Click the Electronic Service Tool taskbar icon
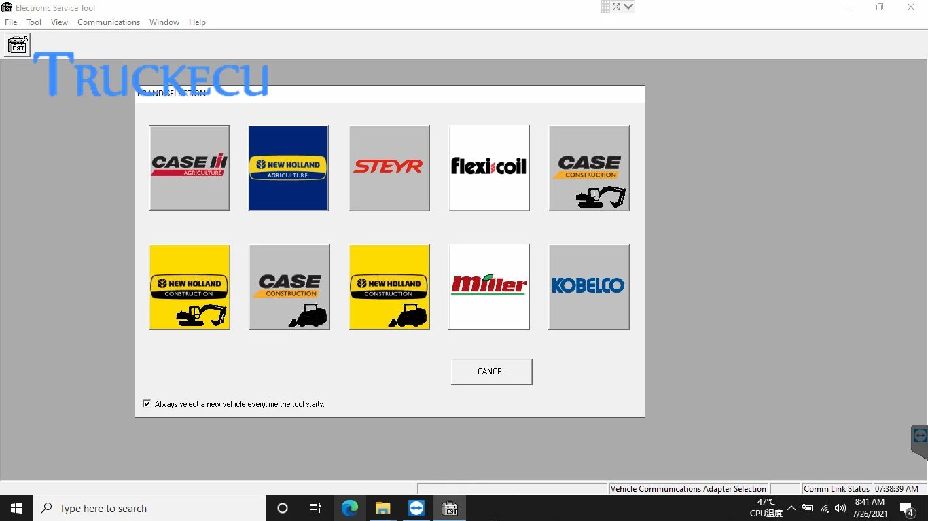928x521 pixels. tap(450, 508)
